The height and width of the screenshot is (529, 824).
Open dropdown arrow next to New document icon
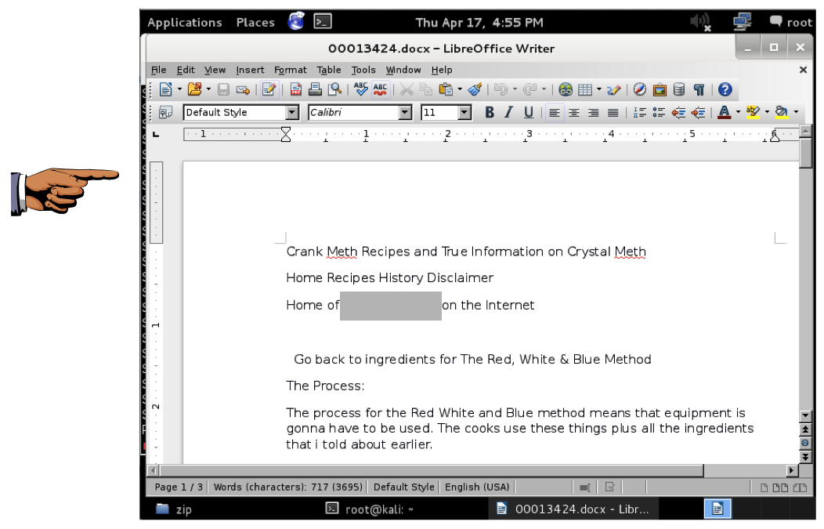(x=179, y=89)
